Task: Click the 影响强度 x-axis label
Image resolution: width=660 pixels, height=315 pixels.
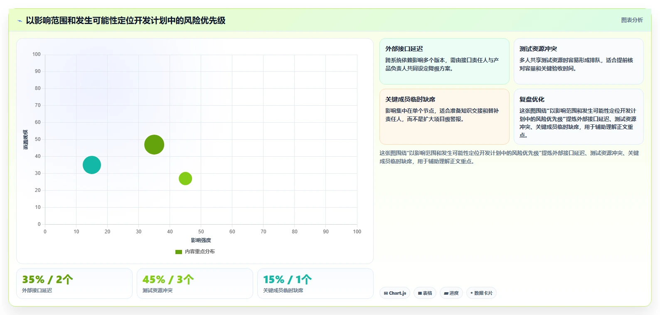Action: point(201,240)
